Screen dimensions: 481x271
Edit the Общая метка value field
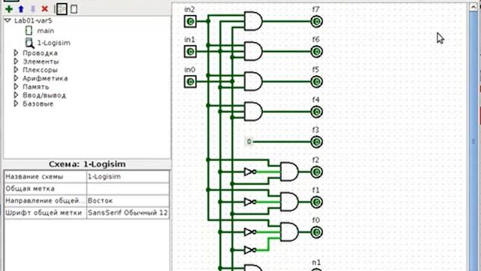[128, 189]
